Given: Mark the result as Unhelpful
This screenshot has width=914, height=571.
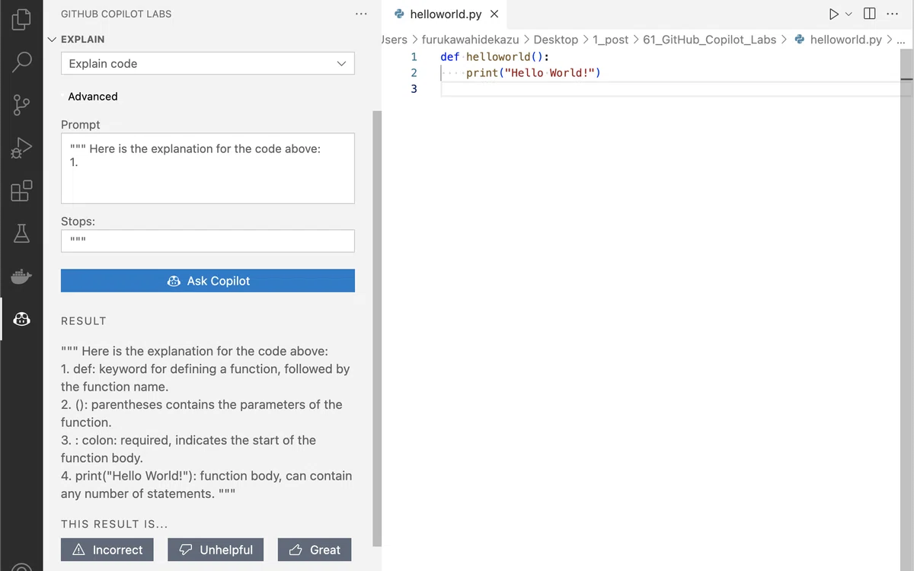Looking at the screenshot, I should [216, 550].
